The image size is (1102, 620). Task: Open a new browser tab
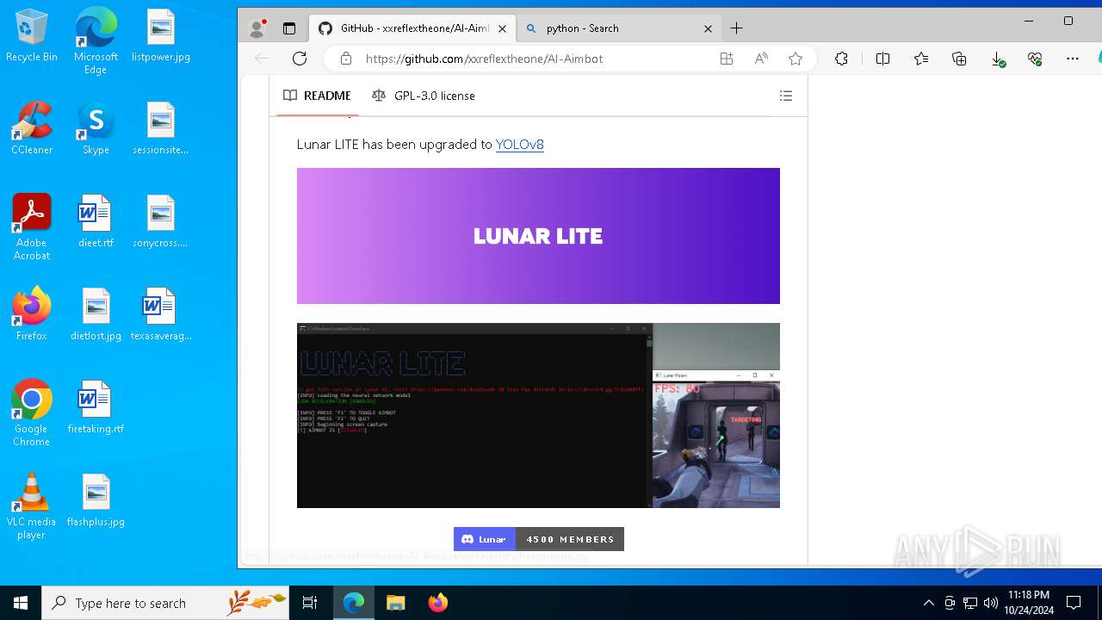pos(736,28)
